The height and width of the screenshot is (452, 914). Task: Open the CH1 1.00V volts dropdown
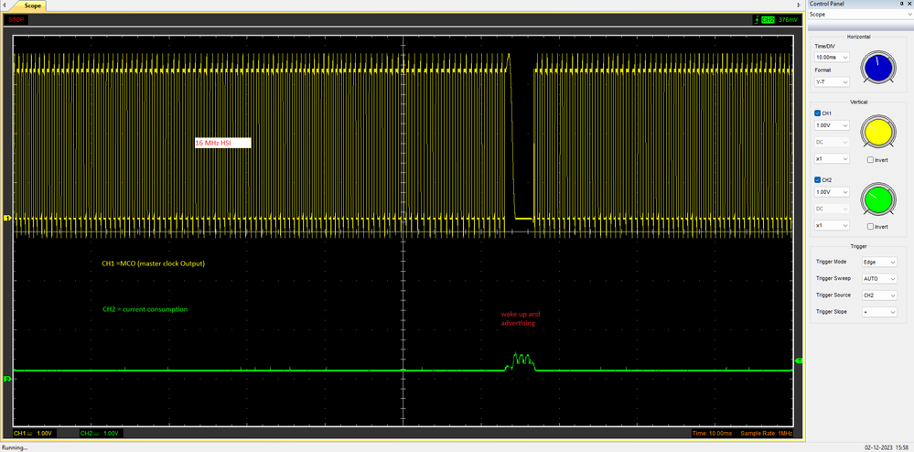(x=832, y=125)
